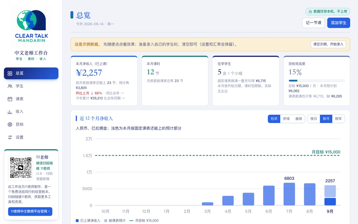Screen dimensions: 358x224
Task: Click the 15% goal completion value
Action: coord(295,72)
